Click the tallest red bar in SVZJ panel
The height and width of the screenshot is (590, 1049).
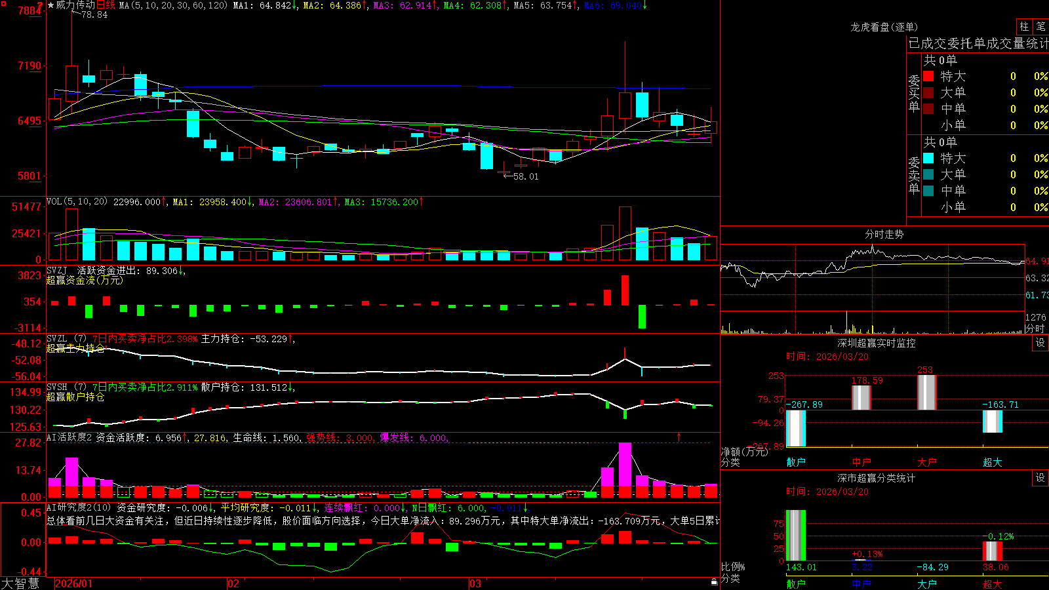pos(625,290)
